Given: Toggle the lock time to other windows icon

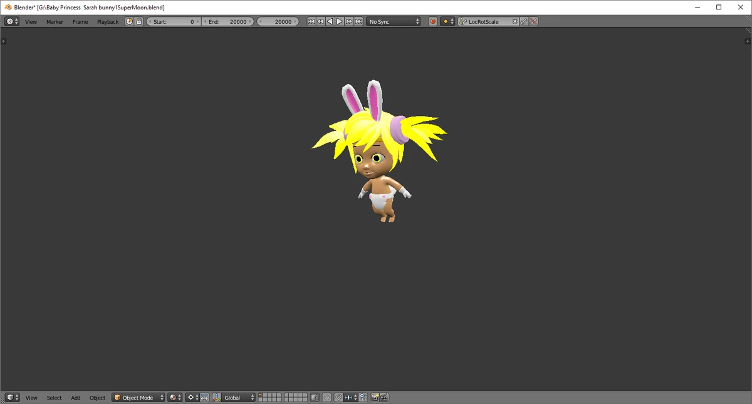Looking at the screenshot, I should [x=139, y=21].
